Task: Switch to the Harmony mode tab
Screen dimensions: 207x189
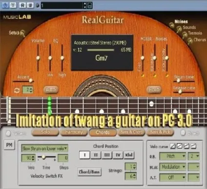Action: (x=74, y=132)
